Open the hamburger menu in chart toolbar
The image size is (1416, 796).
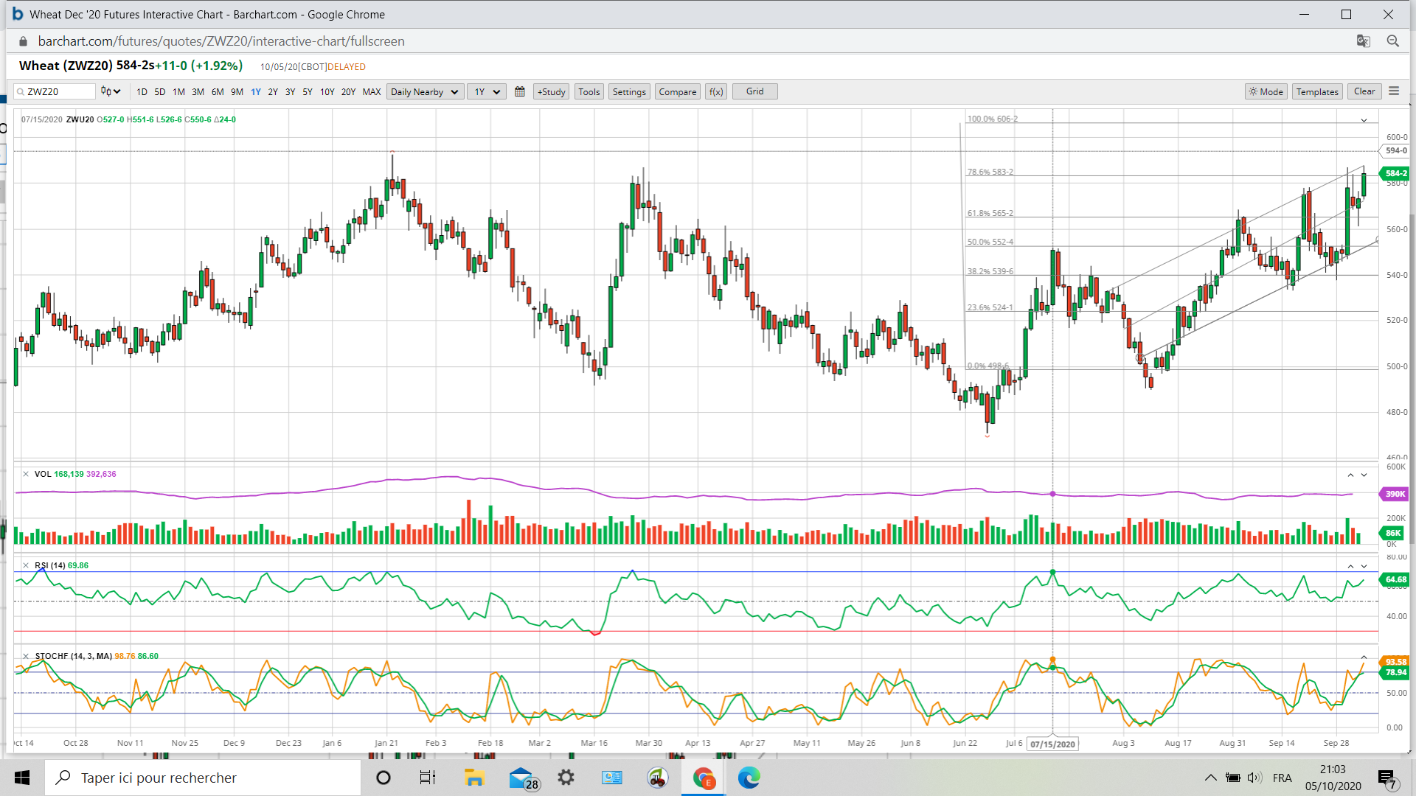point(1394,91)
